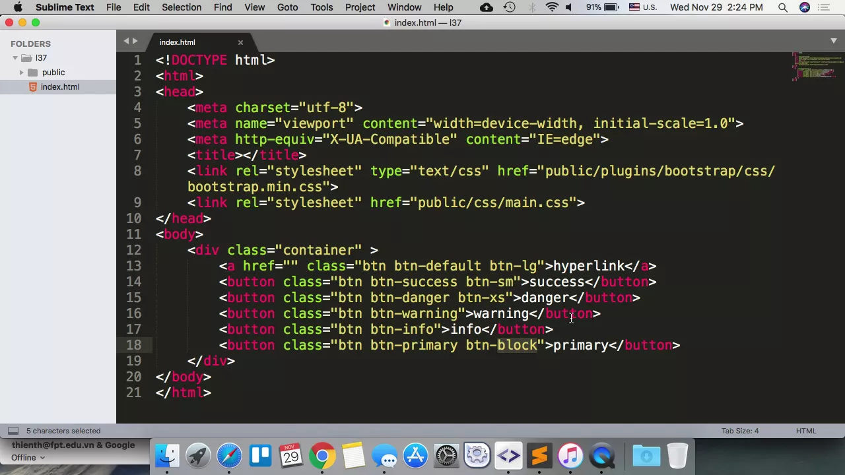Click the minimap code preview
Screen dimensions: 845x475
click(x=817, y=67)
